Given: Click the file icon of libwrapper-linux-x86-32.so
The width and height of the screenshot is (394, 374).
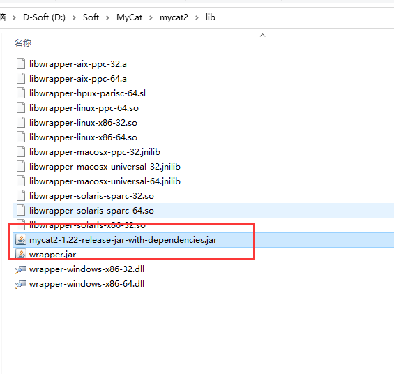Looking at the screenshot, I should click(x=21, y=122).
